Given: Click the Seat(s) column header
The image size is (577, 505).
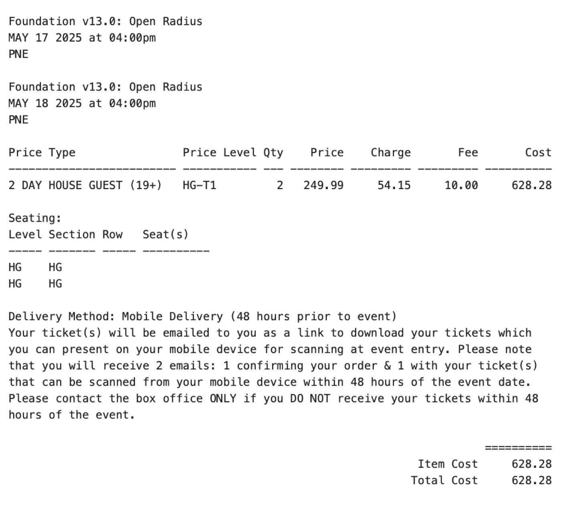Looking at the screenshot, I should click(x=165, y=234).
